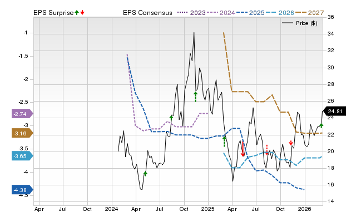
Task: Click the -4.5 label on EPS axis
Action: (x=23, y=195)
